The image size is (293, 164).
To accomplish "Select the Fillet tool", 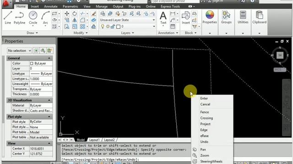I will [82, 20].
